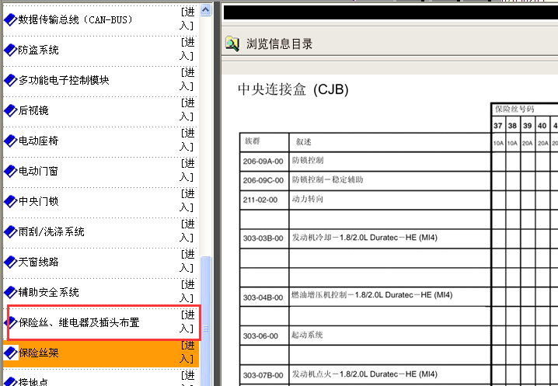This screenshot has width=558, height=386.
Task: Click [进入] link for 后视镜
Action: coord(187,111)
